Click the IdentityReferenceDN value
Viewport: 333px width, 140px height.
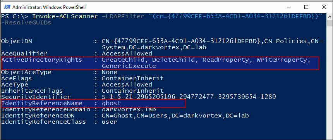(x=175, y=116)
